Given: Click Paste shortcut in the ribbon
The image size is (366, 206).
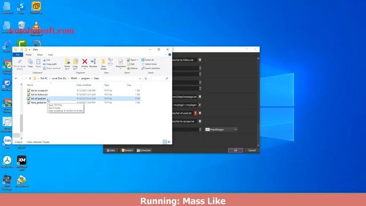Looking at the screenshot, I should coord(51,68).
